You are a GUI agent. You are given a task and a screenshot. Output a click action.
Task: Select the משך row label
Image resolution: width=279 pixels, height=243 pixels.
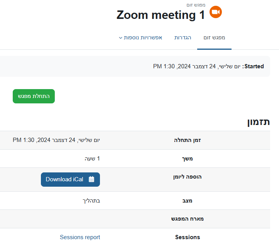click(197, 159)
